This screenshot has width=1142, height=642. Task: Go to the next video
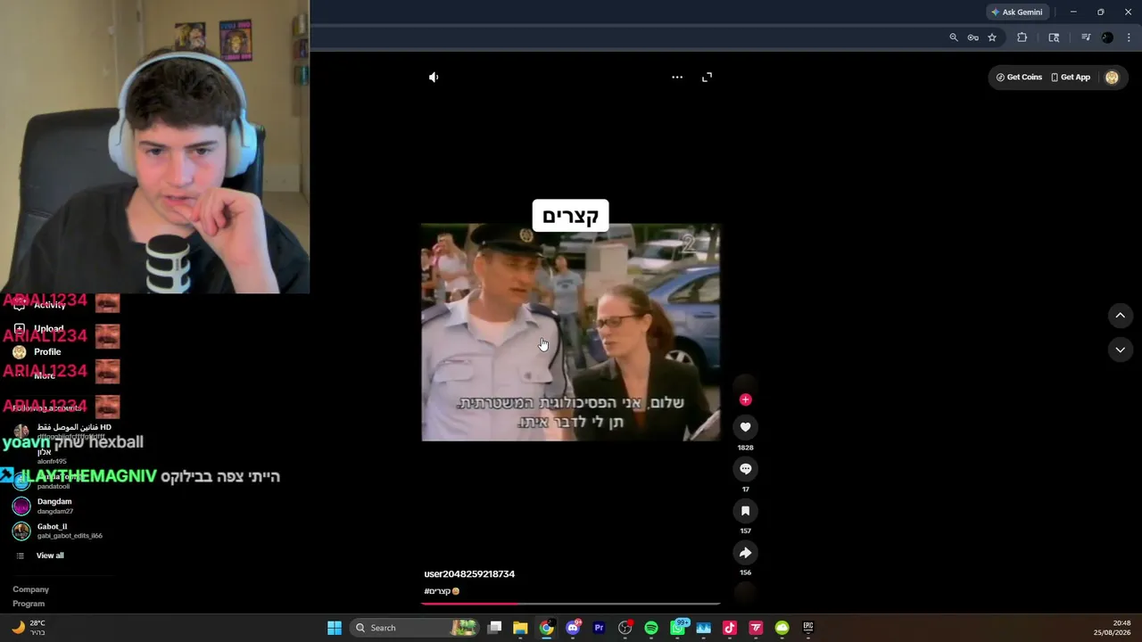1120,350
